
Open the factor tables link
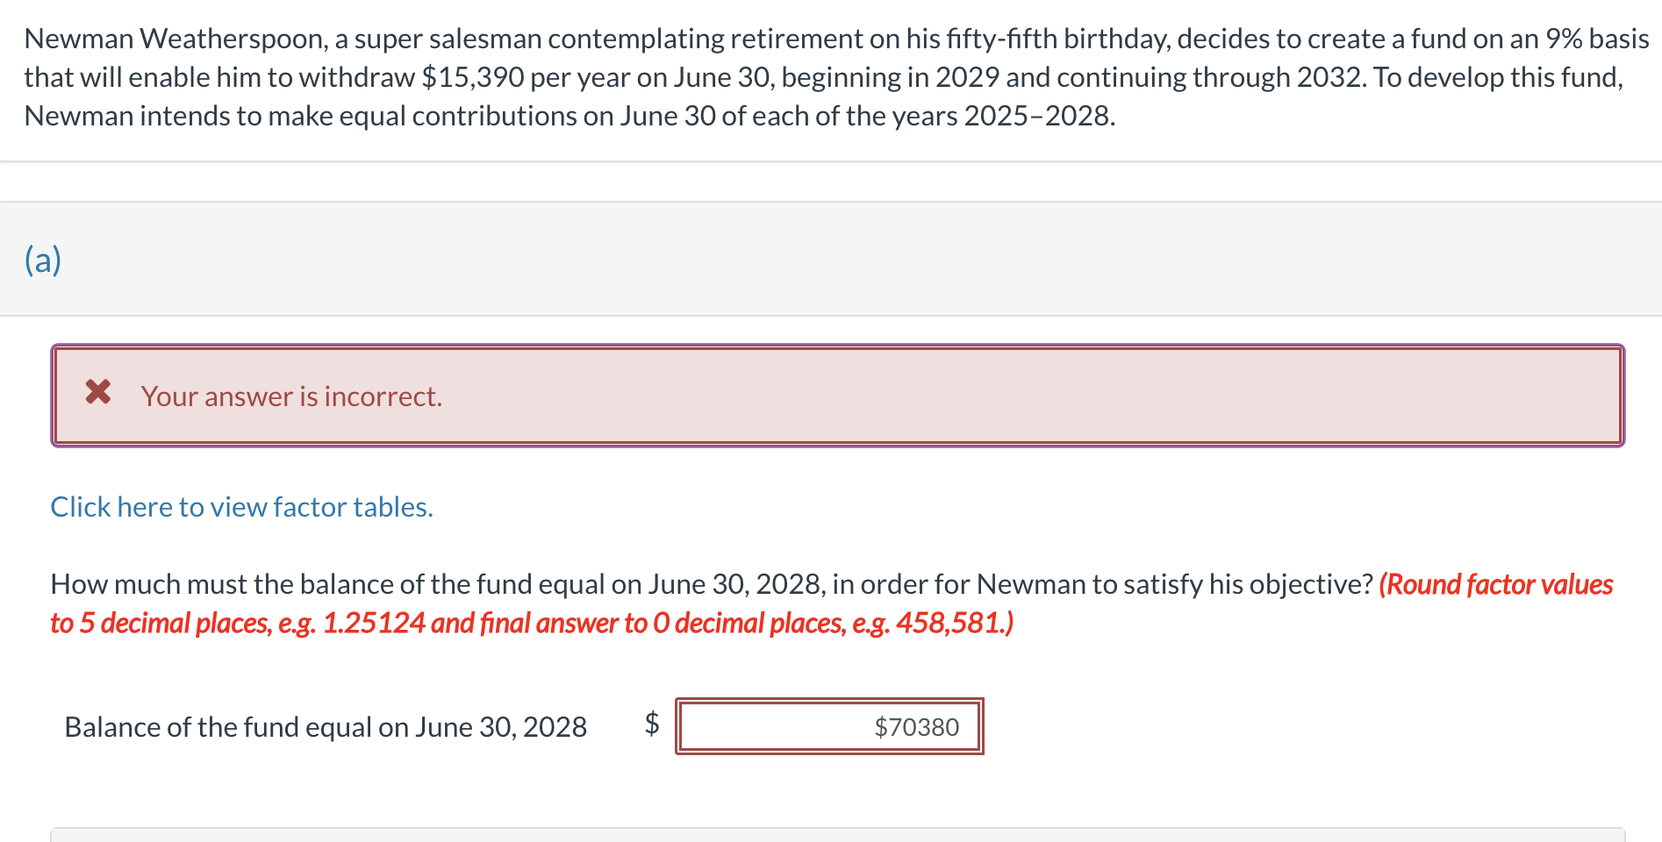pyautogui.click(x=241, y=507)
